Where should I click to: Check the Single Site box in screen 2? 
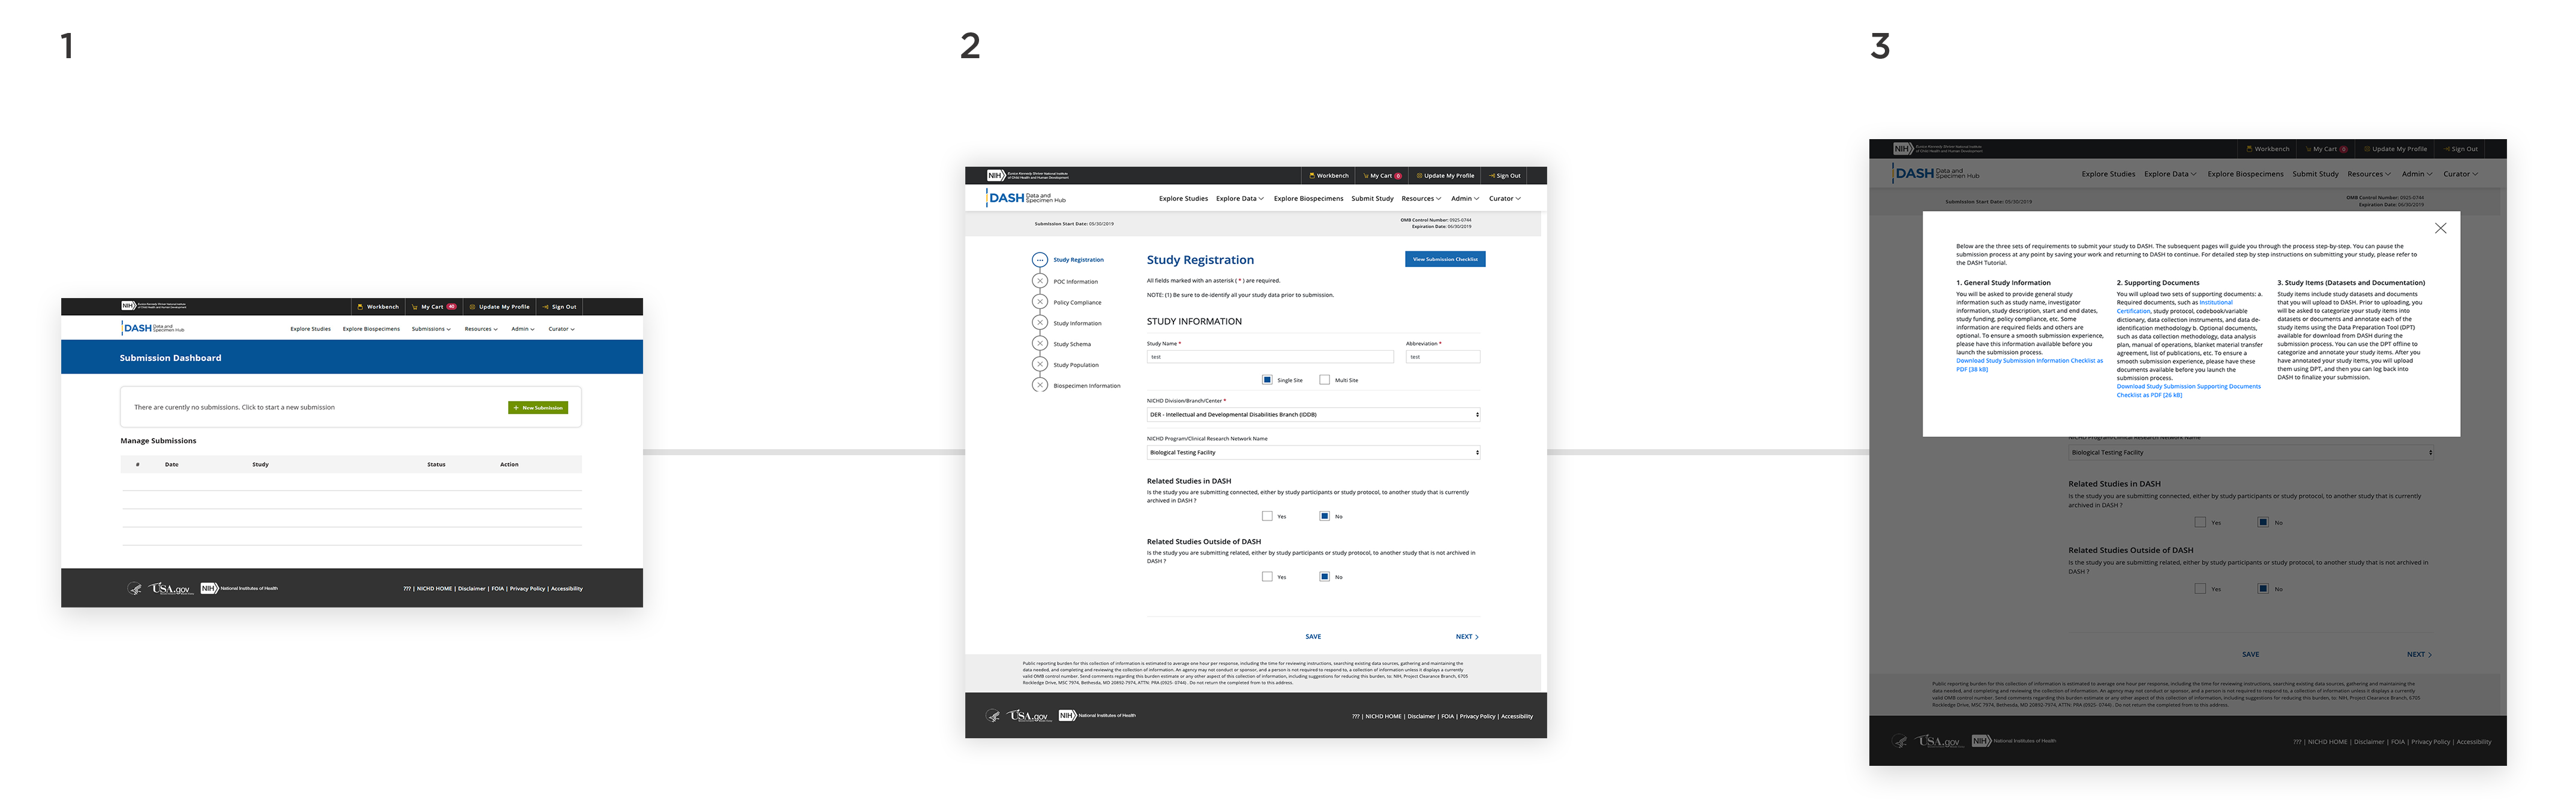(1267, 380)
